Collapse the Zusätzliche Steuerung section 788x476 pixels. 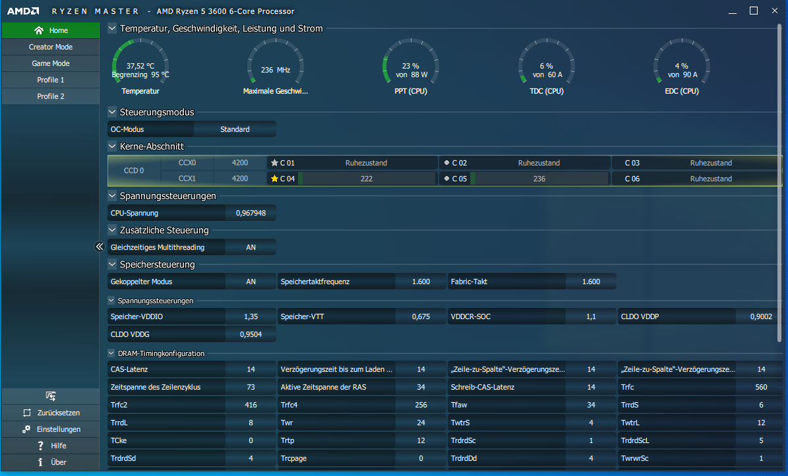[112, 229]
